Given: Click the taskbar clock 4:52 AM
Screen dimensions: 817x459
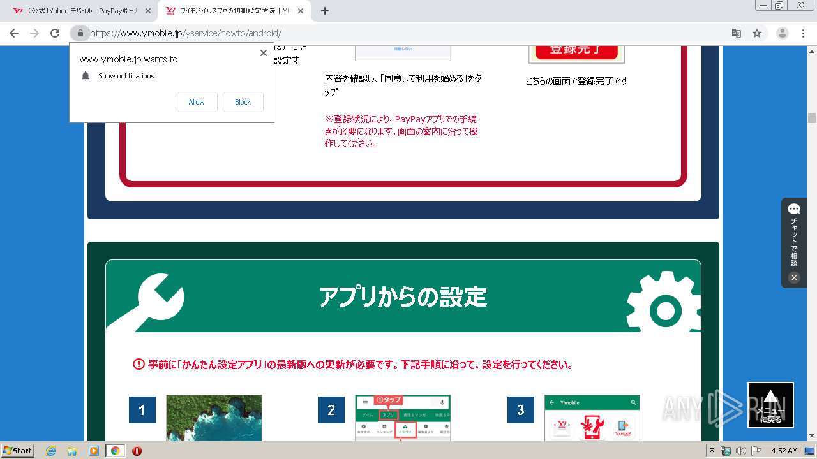Looking at the screenshot, I should (x=784, y=451).
